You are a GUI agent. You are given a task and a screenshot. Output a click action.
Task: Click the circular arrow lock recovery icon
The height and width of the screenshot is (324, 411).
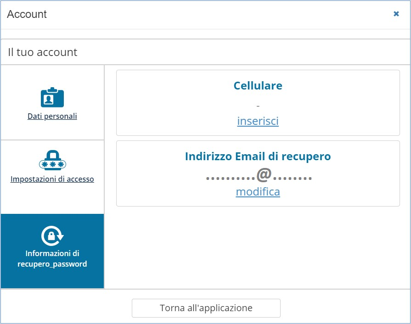pos(52,236)
